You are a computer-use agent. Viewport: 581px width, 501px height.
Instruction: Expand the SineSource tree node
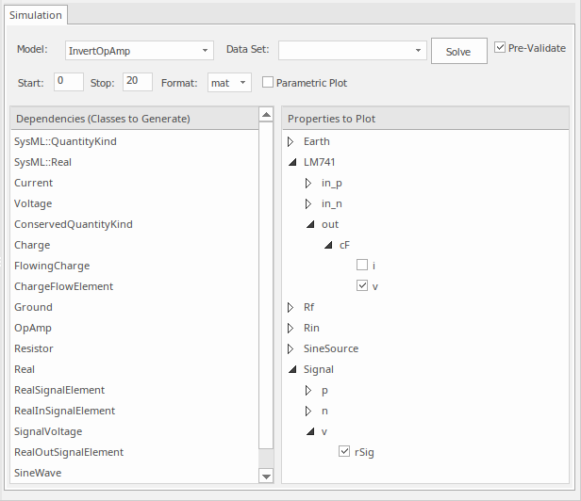(290, 348)
